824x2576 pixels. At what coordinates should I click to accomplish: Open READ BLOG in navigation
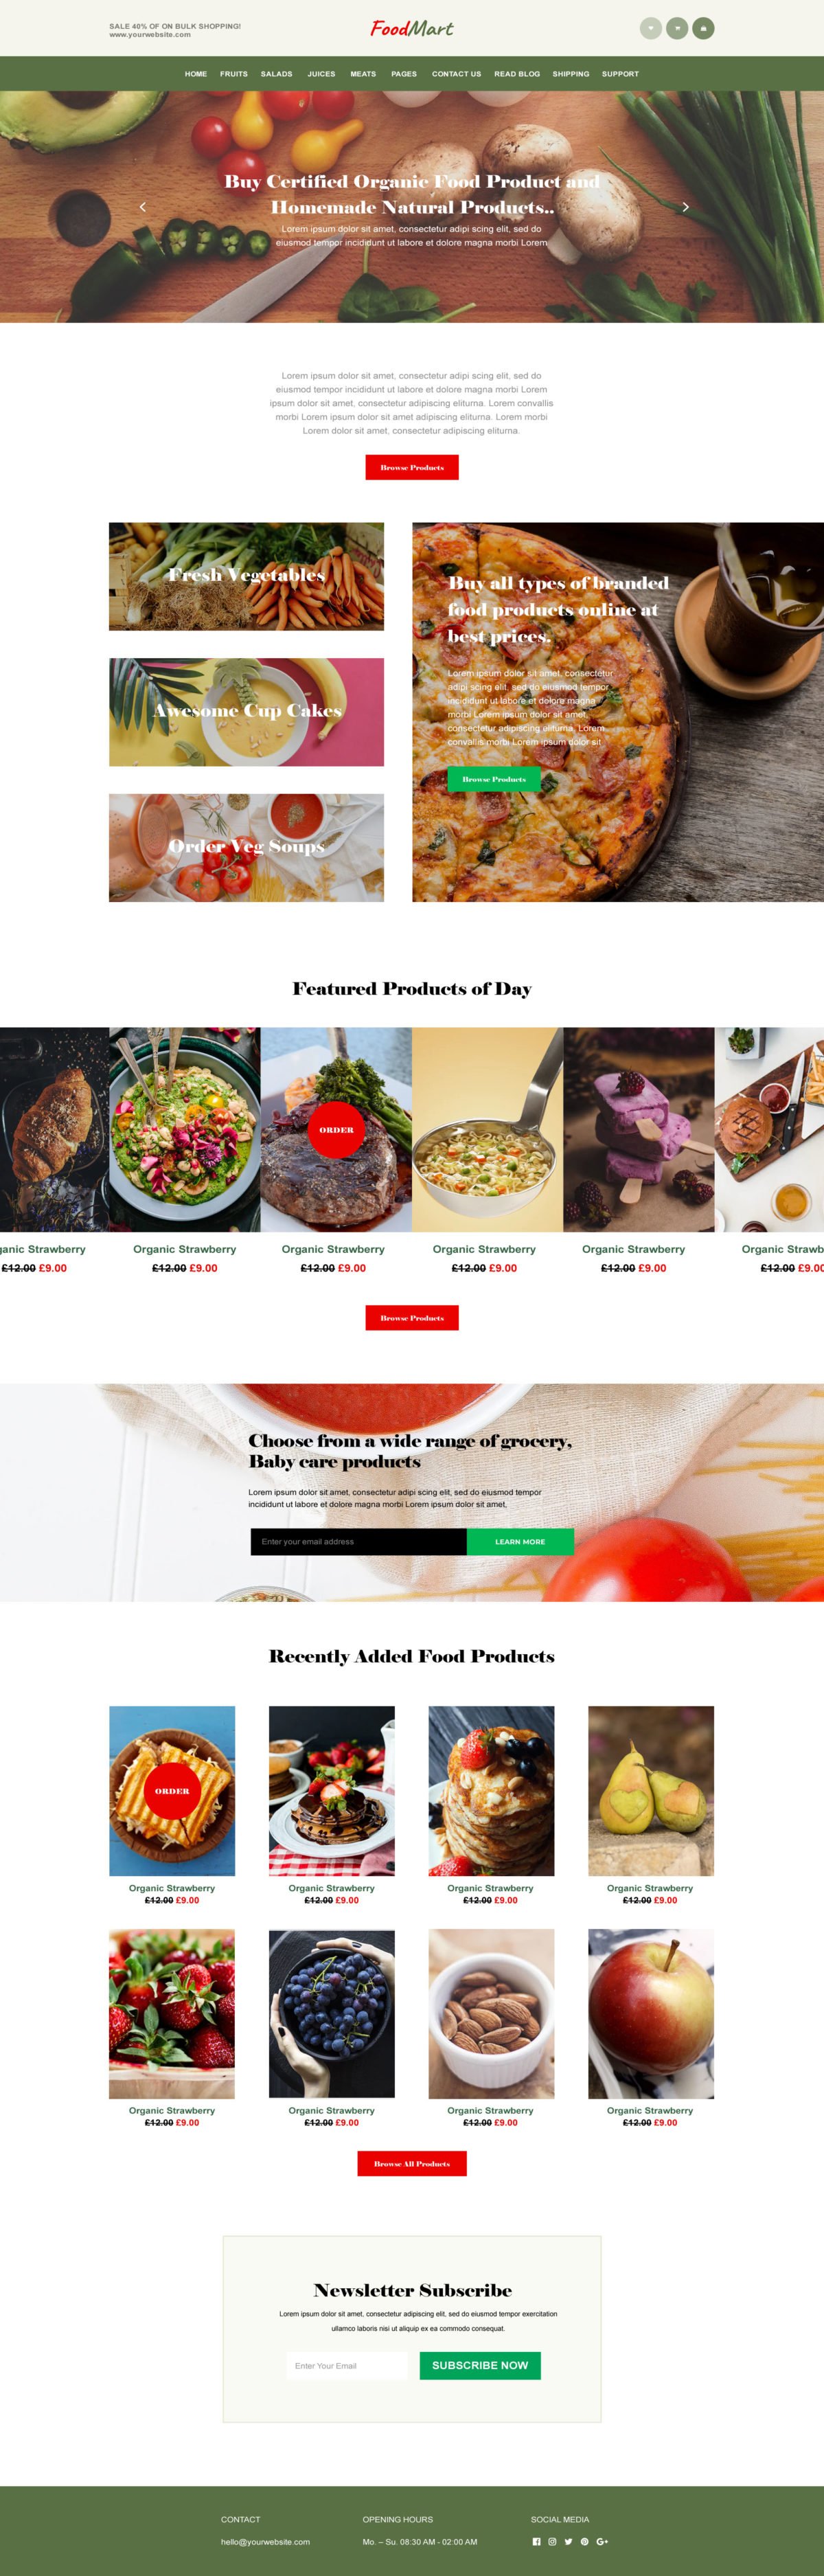pyautogui.click(x=517, y=74)
